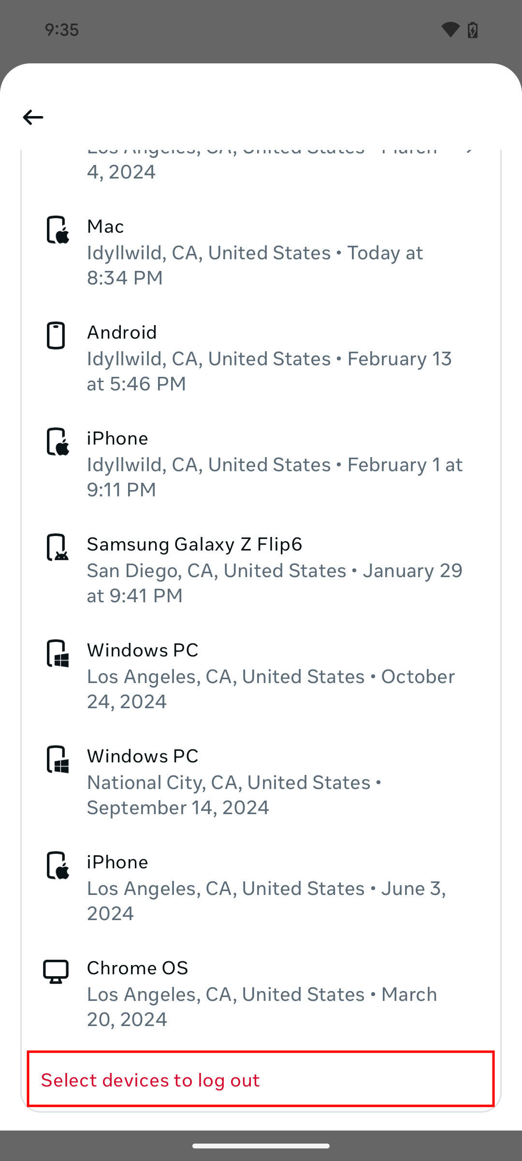Tap the Android navigation home pill
Image resolution: width=522 pixels, height=1161 pixels.
tap(261, 1146)
